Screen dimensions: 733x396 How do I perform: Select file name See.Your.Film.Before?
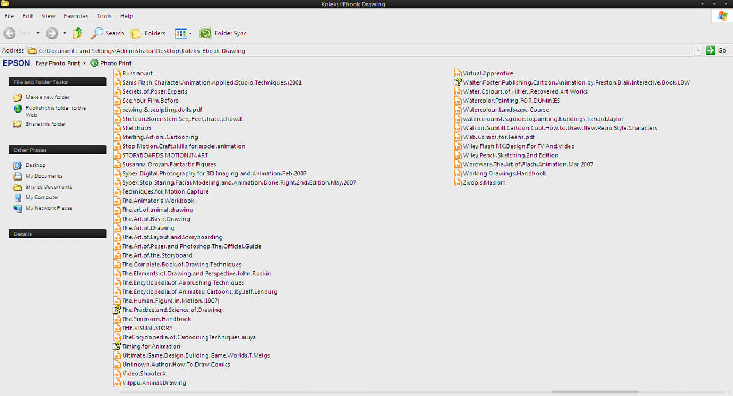click(151, 101)
